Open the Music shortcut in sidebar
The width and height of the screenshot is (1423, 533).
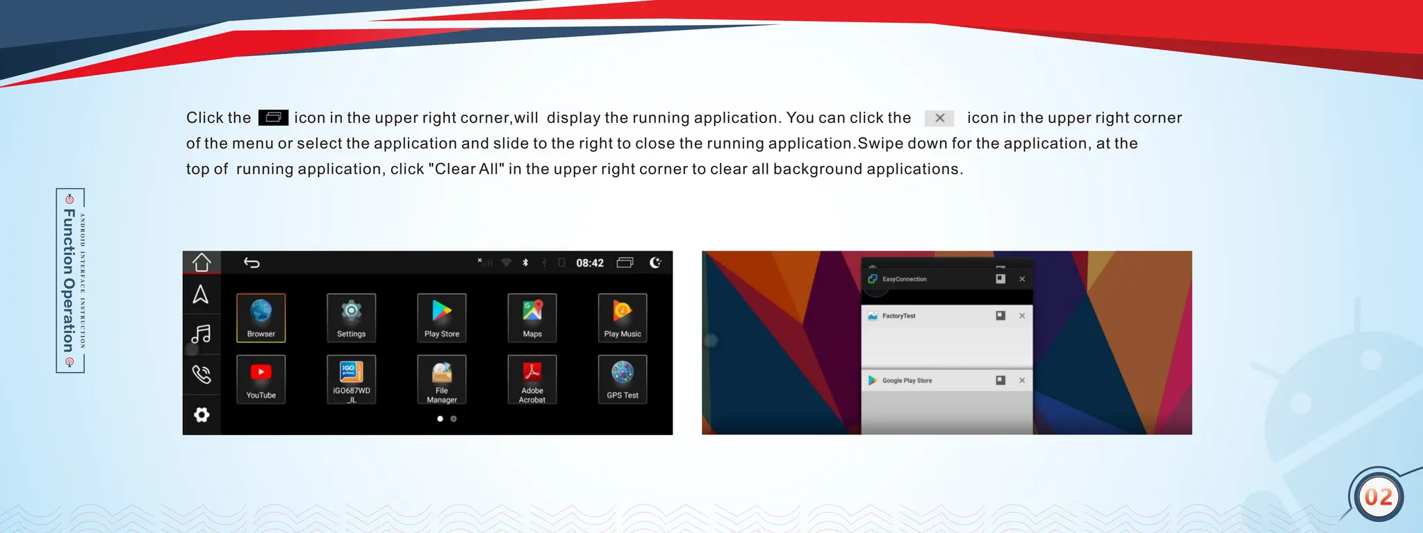tap(201, 335)
